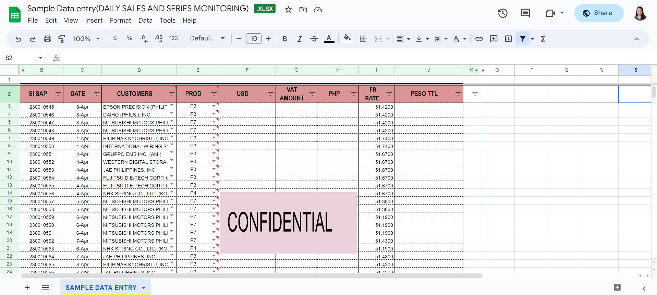Check cloud document status icon

[x=318, y=10]
